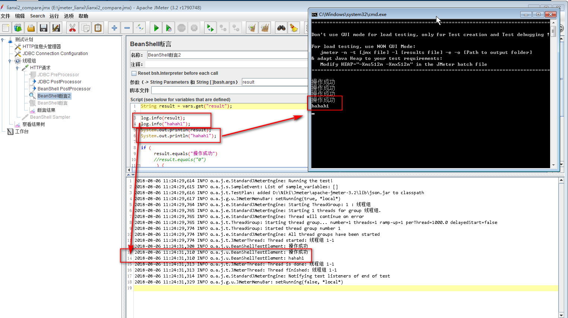Collapse all tree nodes with minus icon
This screenshot has height=318, width=568.
tap(127, 28)
